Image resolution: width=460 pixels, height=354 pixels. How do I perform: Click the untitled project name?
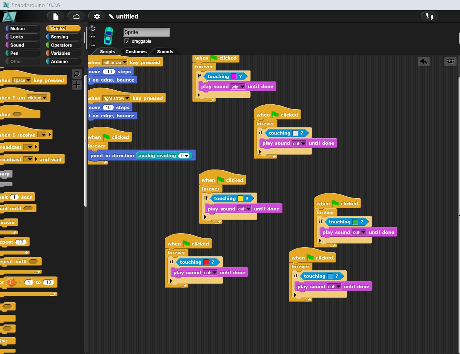coord(127,16)
